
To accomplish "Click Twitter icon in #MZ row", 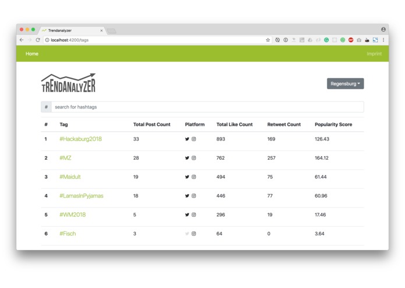I will click(x=187, y=158).
